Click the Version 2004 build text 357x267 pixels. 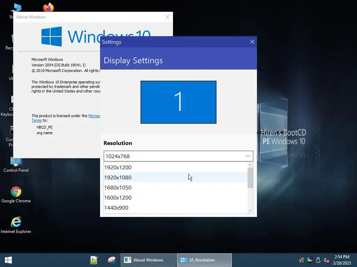(x=59, y=65)
